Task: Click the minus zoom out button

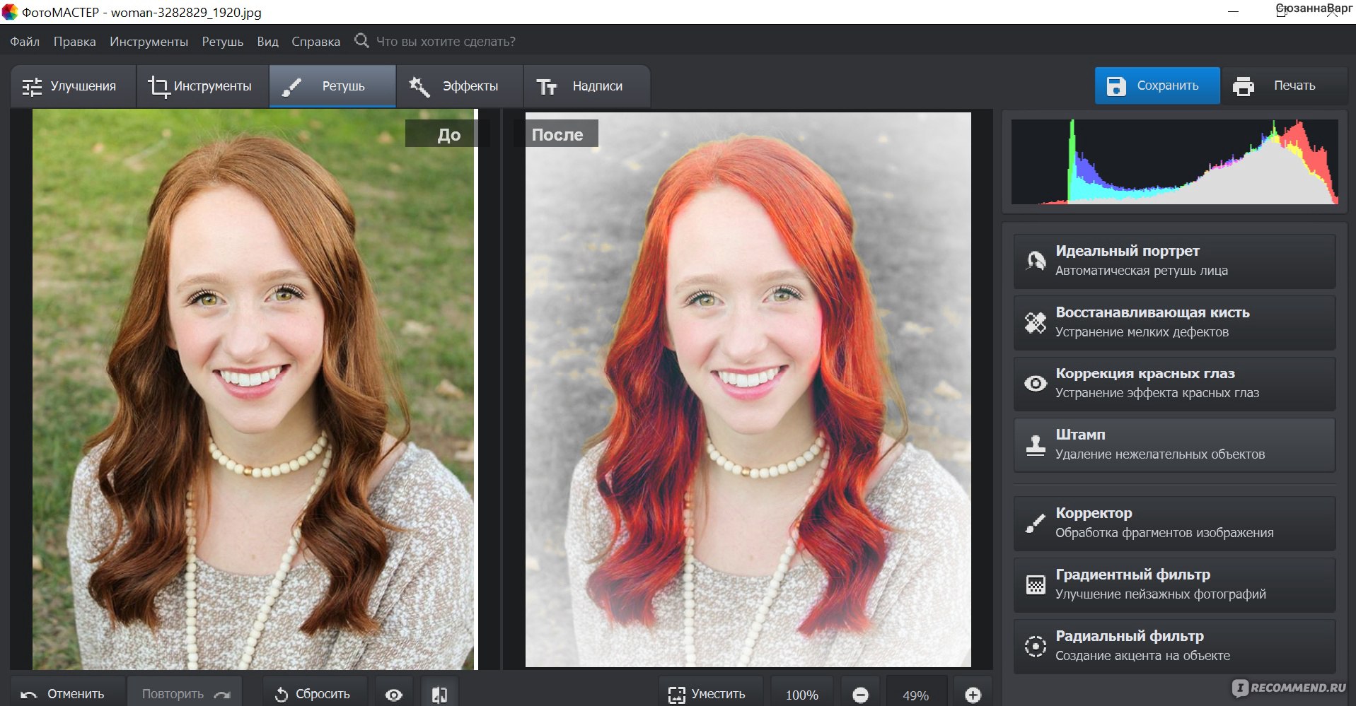Action: click(860, 695)
